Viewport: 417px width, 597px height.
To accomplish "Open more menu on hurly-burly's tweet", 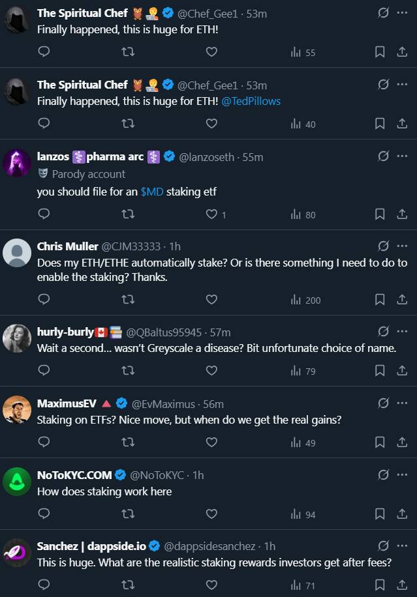I will pyautogui.click(x=402, y=331).
